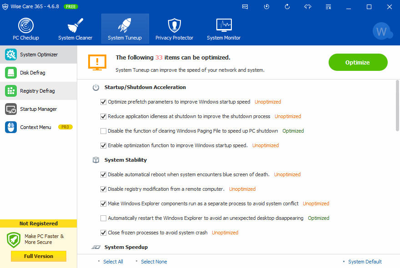Viewport: 400px width, 268px height.
Task: Uncheck Optimize prefetch parameters checkbox
Action: click(x=103, y=102)
